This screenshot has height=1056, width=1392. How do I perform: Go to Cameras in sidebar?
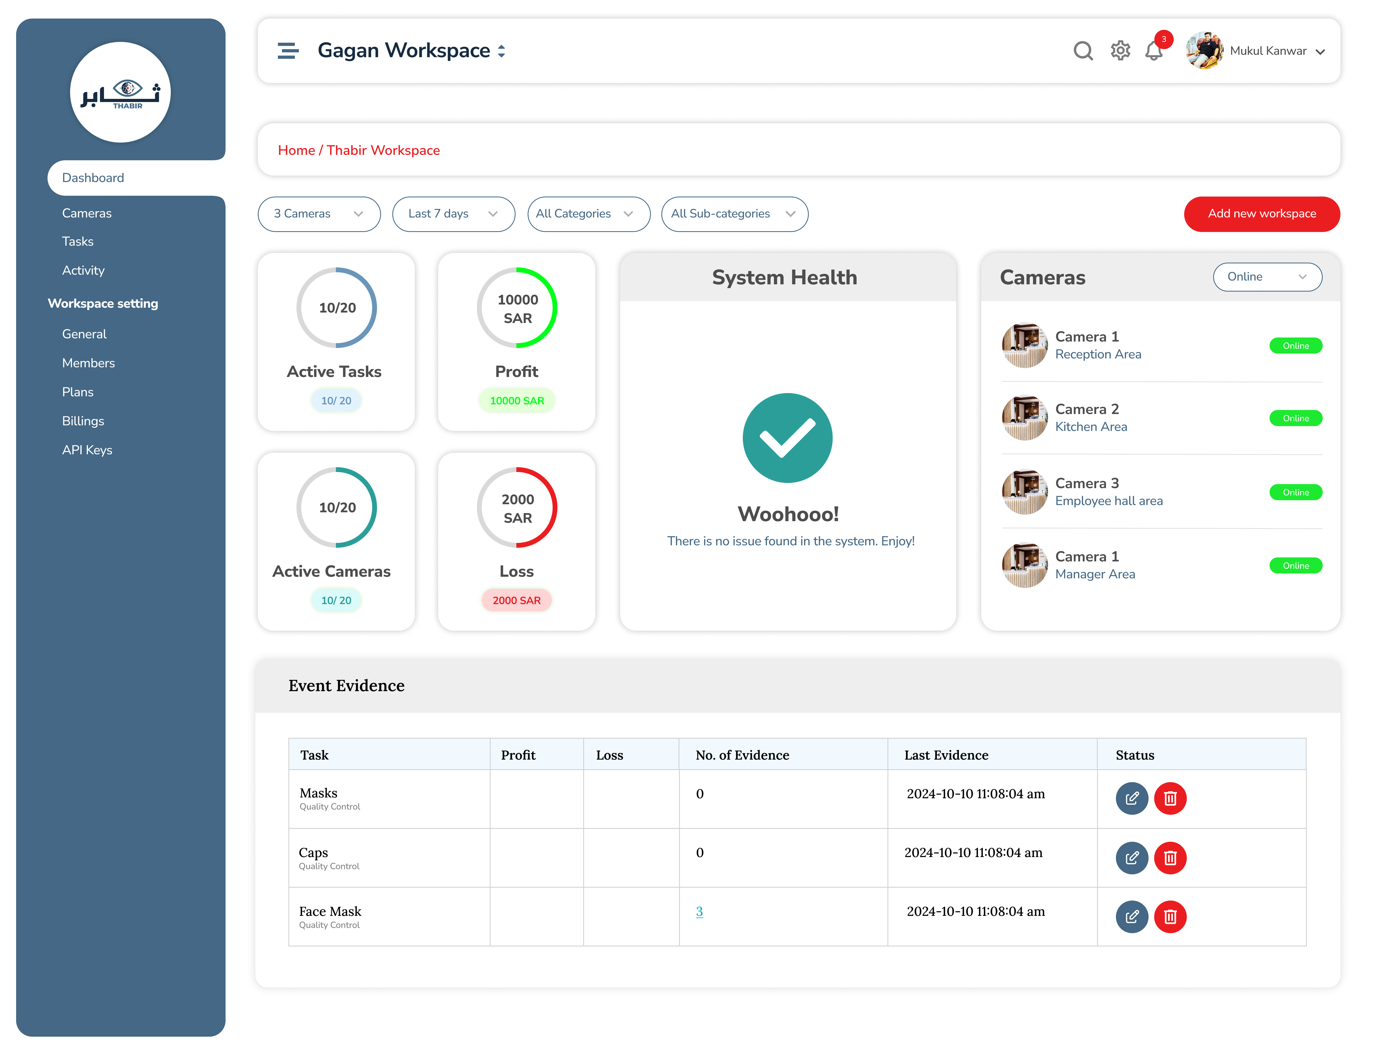click(87, 213)
